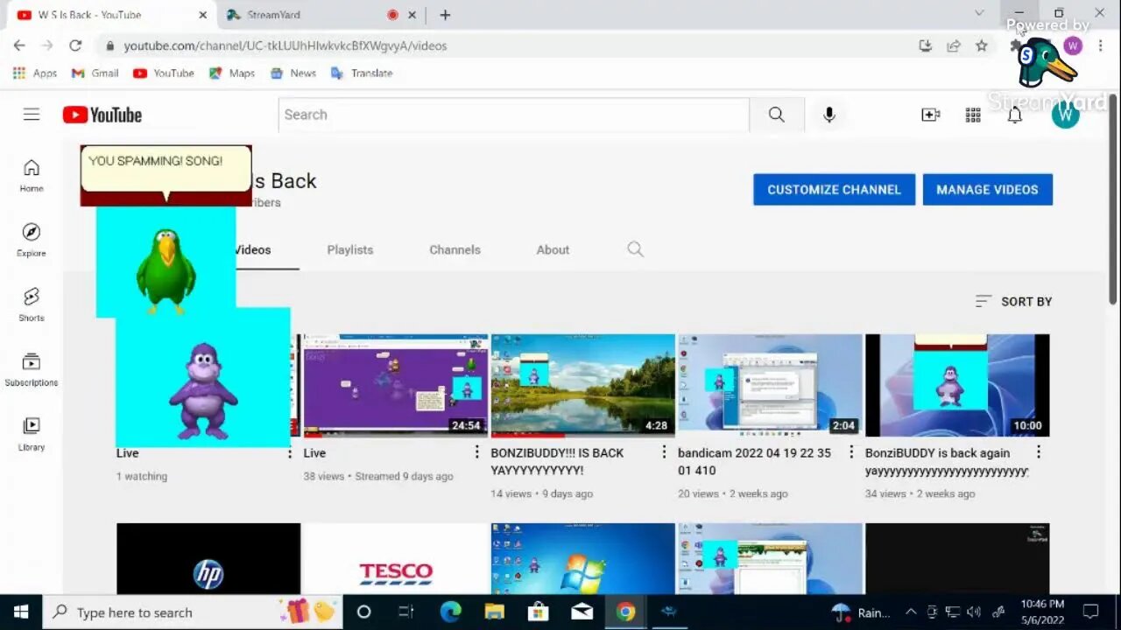Open options for 'BONZIBUDDY!!! IS BACK' video
The height and width of the screenshot is (630, 1121).
pyautogui.click(x=664, y=452)
